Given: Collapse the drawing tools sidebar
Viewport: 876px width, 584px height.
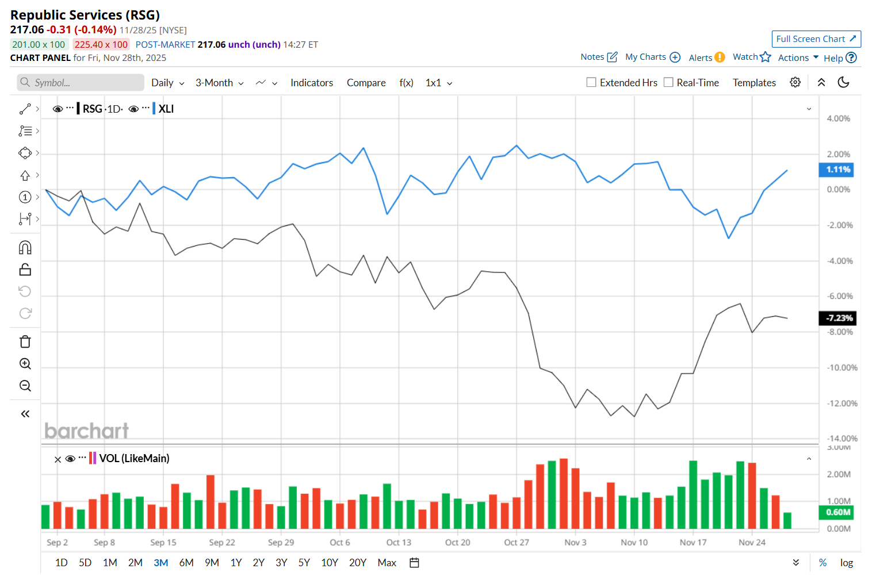Looking at the screenshot, I should [25, 414].
